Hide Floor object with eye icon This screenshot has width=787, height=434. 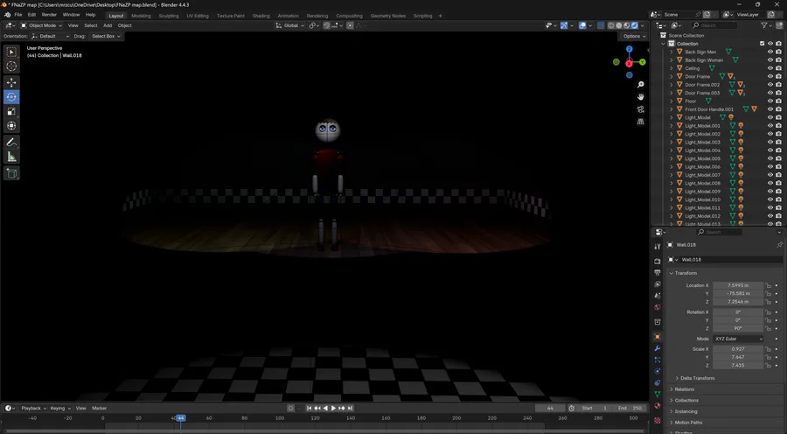tap(770, 101)
